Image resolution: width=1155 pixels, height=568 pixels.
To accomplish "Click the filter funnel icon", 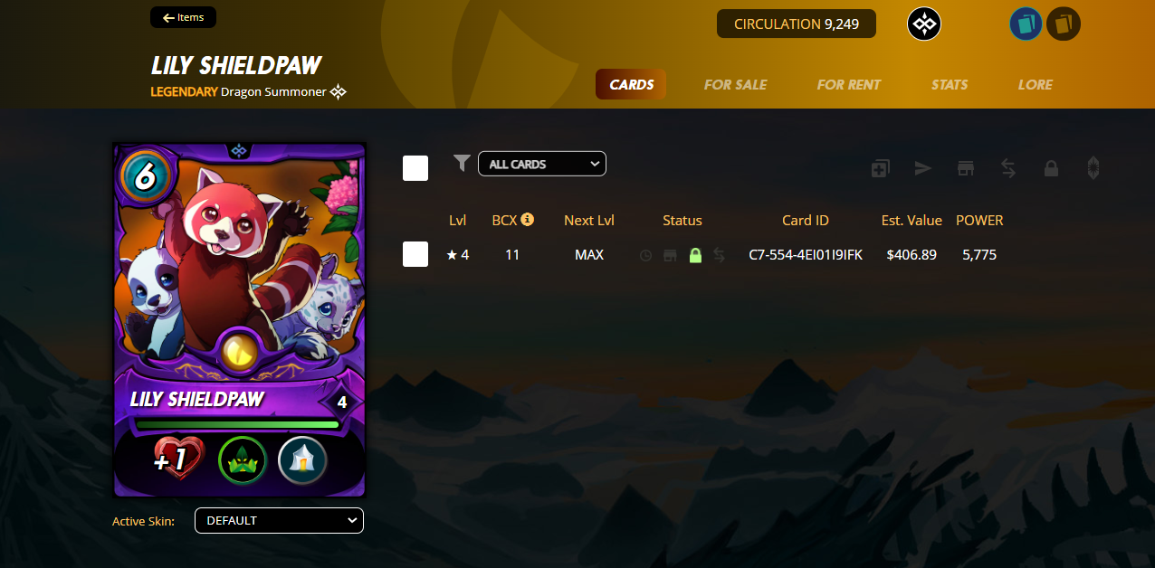I will [x=462, y=163].
